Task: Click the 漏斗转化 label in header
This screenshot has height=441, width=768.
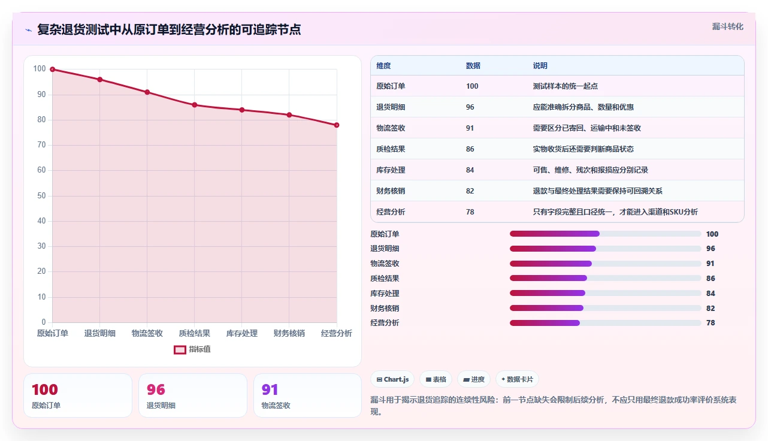Action: [x=728, y=26]
